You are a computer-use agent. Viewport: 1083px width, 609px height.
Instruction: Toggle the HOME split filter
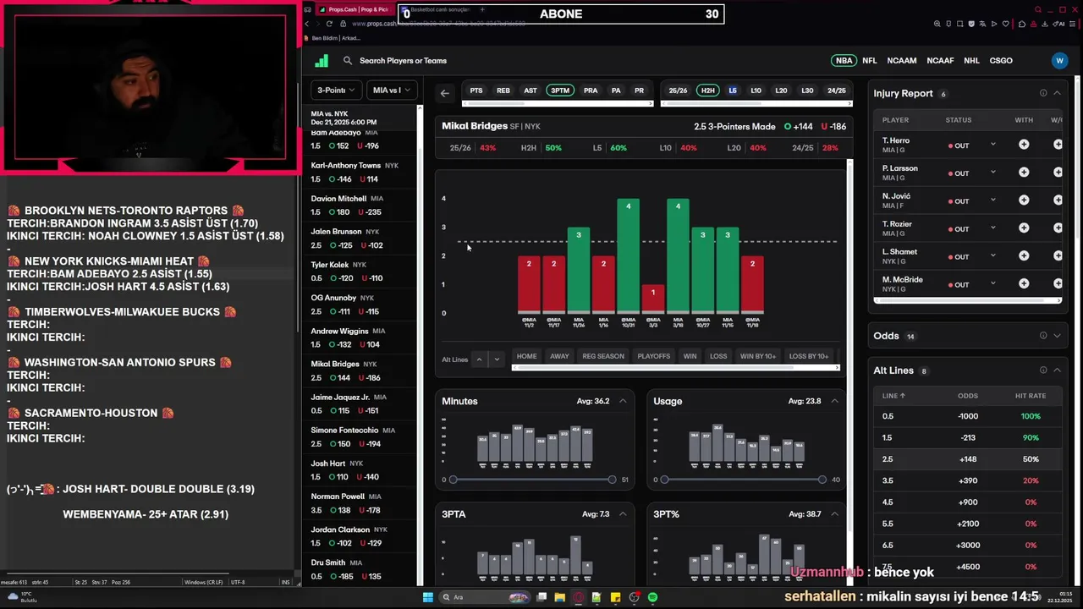pyautogui.click(x=526, y=356)
